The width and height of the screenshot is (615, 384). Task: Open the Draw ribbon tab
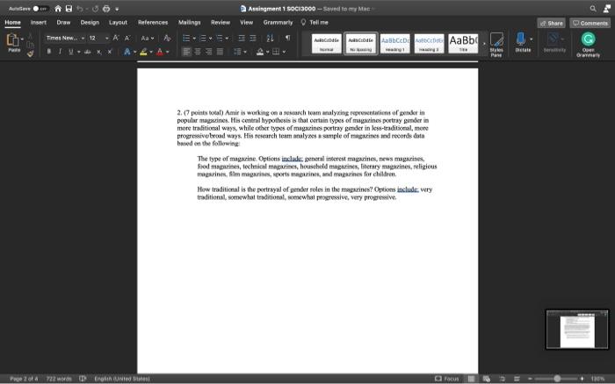(63, 22)
